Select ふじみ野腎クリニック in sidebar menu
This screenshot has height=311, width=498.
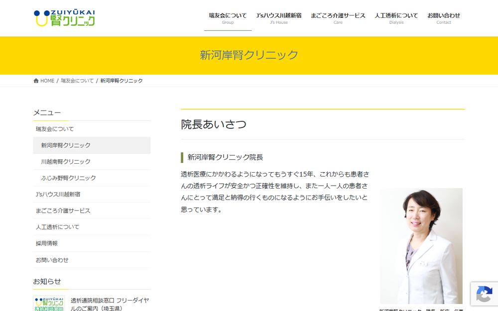coord(92,178)
